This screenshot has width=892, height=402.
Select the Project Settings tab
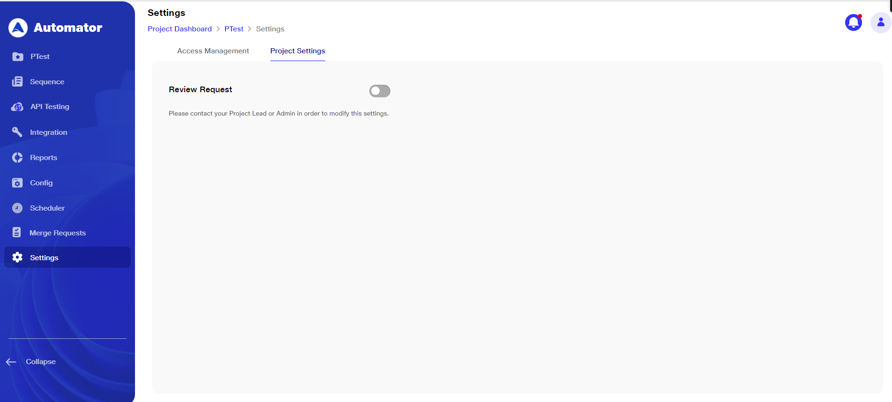298,51
